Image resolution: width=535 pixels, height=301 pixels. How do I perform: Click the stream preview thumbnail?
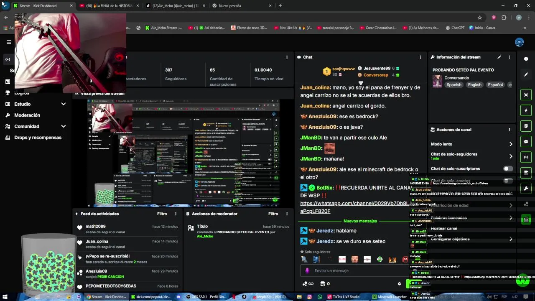point(183,153)
